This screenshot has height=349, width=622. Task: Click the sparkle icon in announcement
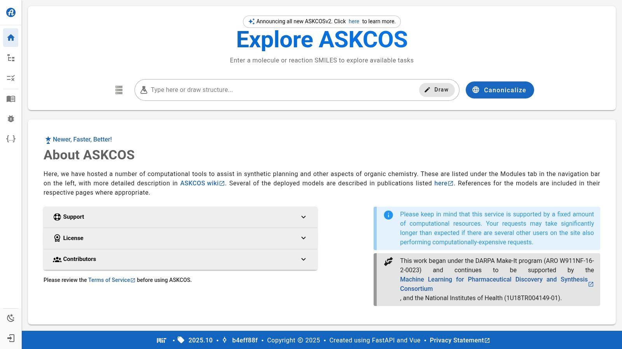coord(252,22)
